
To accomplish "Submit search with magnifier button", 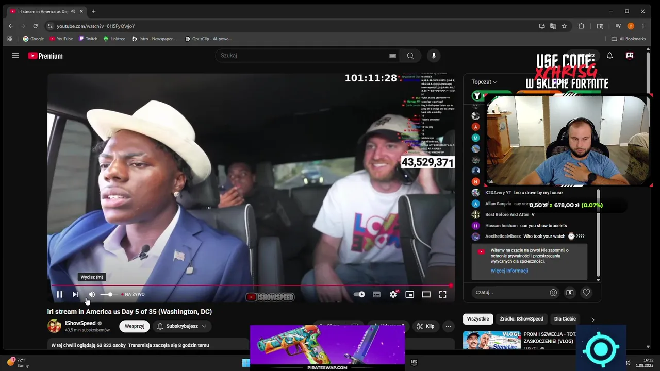I will pyautogui.click(x=410, y=56).
